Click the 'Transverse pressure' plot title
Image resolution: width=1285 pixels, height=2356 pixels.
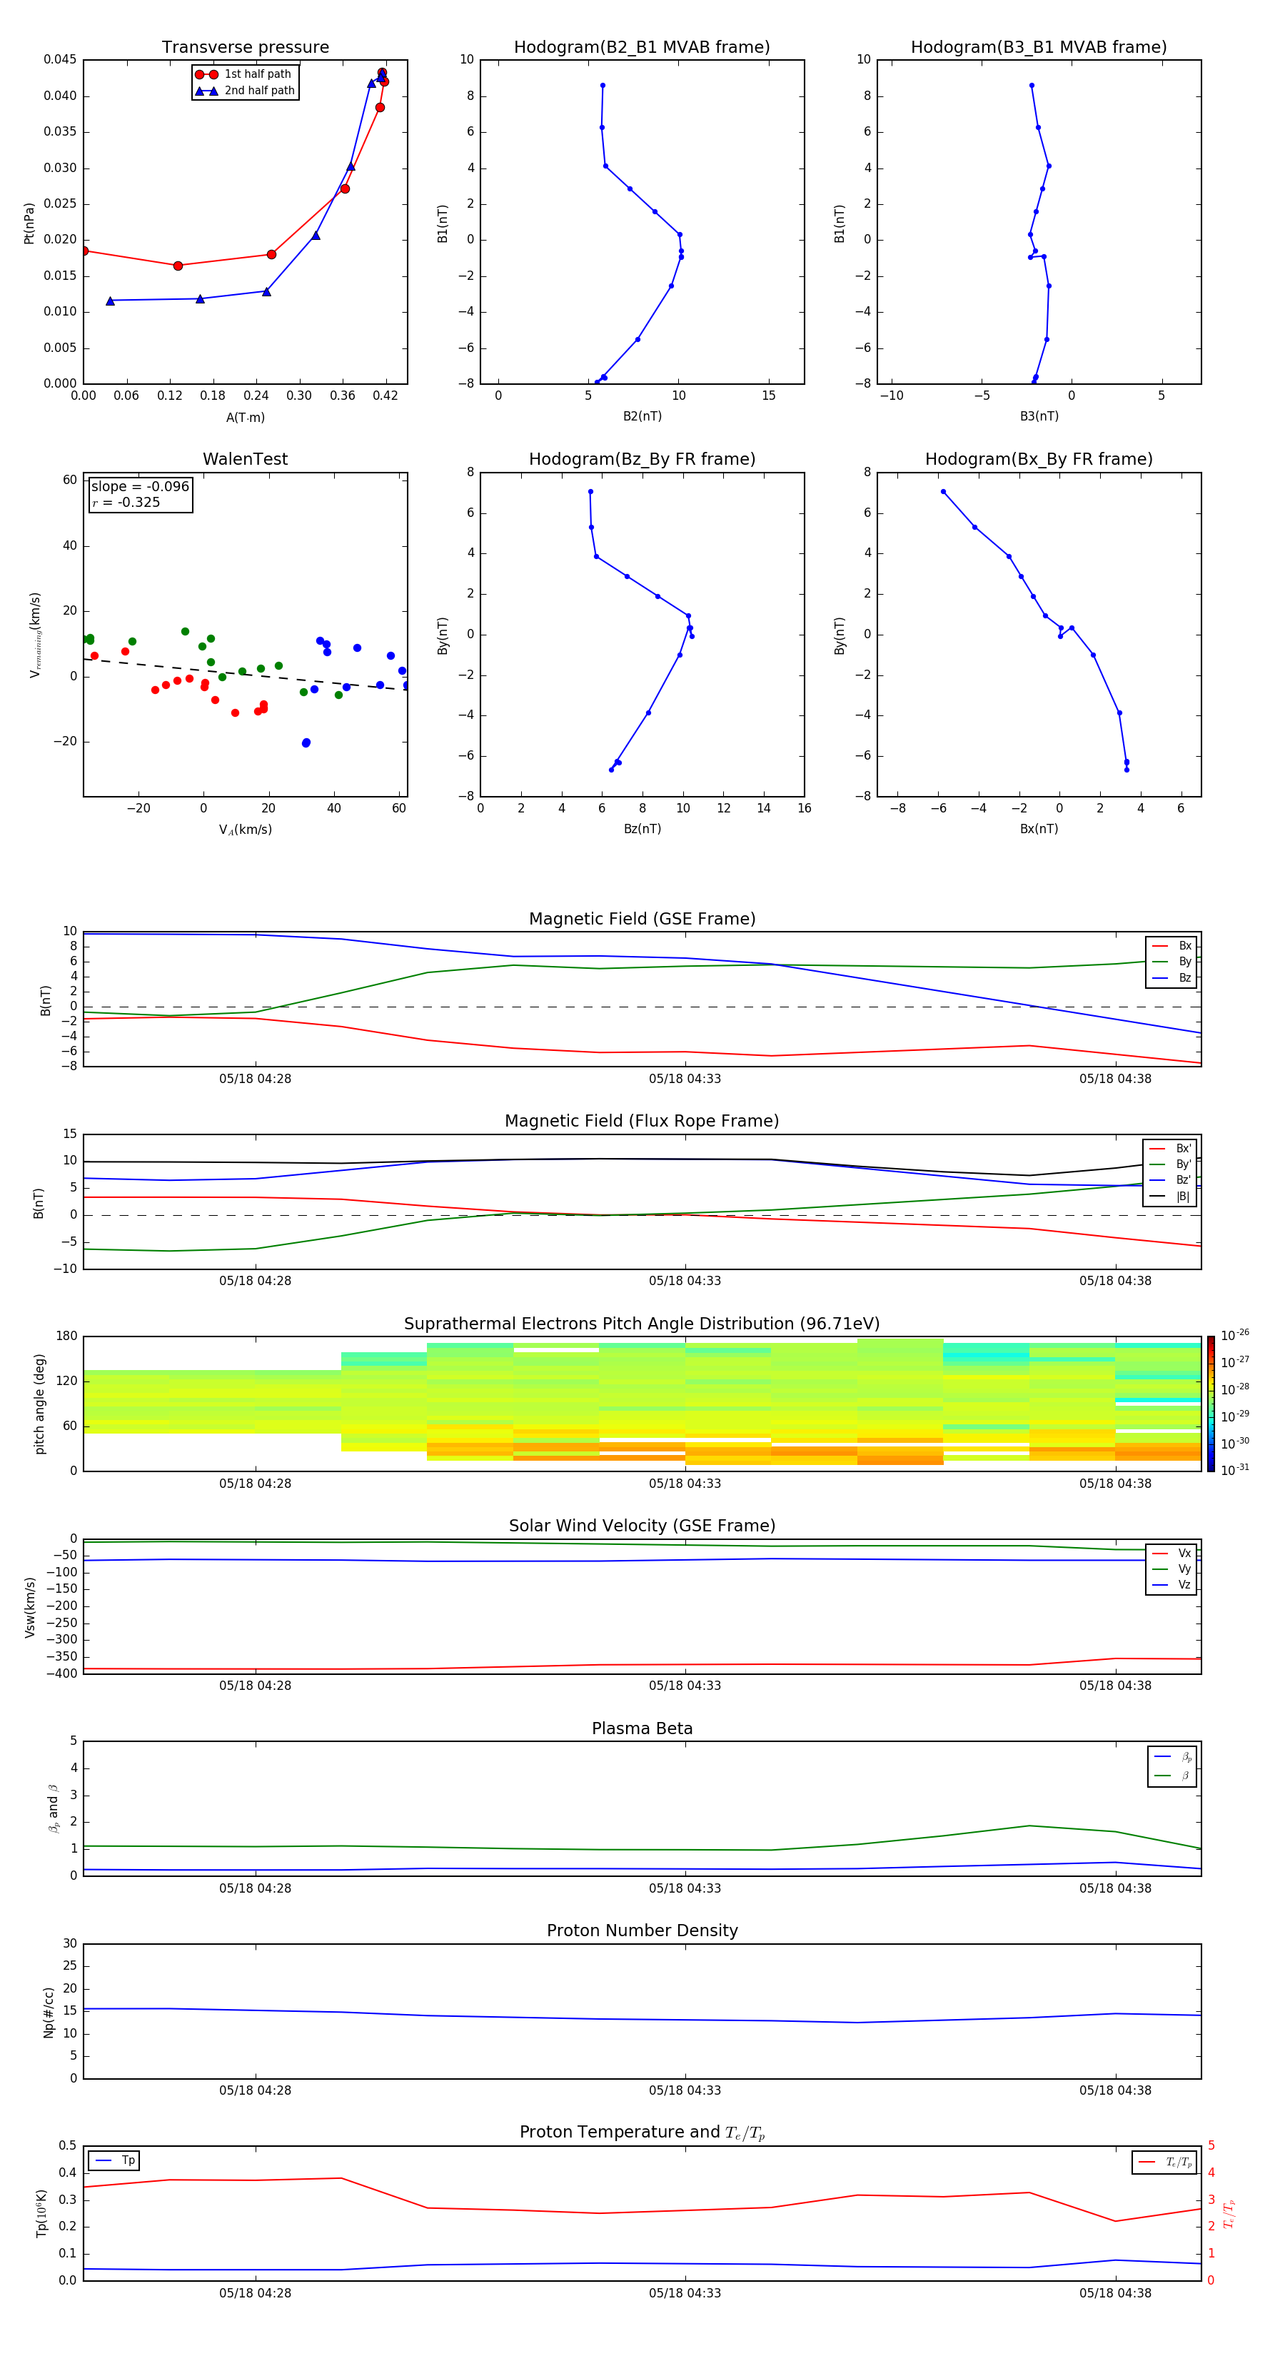(245, 46)
